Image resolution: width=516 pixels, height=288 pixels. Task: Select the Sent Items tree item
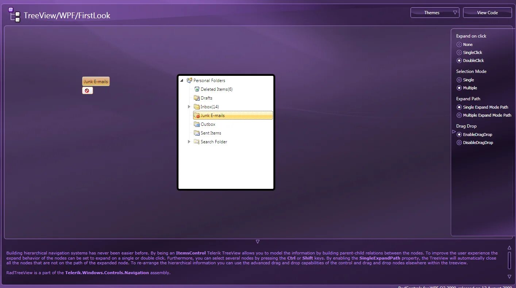tap(211, 133)
